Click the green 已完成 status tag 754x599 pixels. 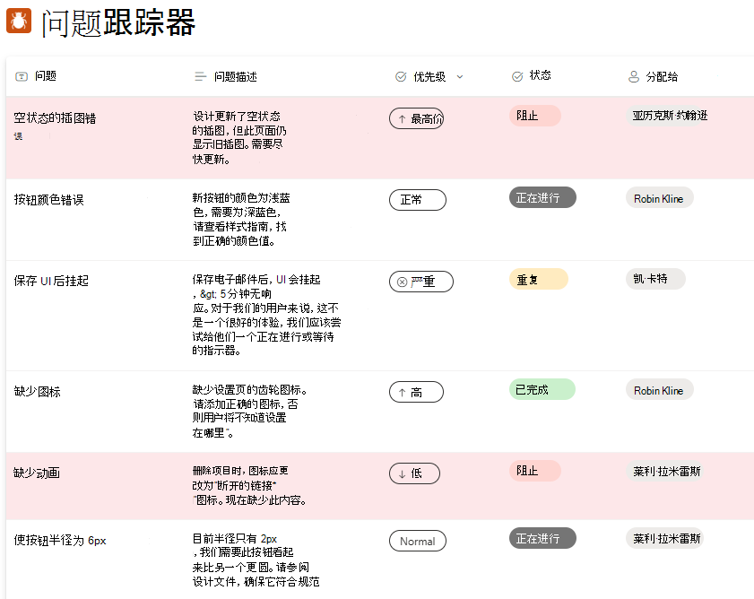[542, 389]
